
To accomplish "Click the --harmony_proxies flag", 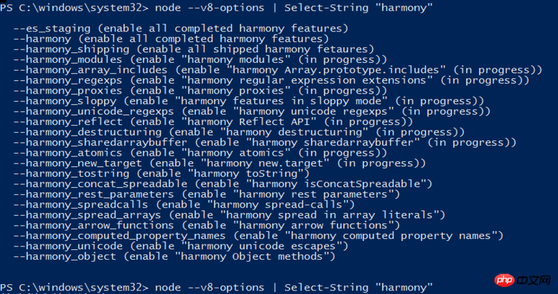I will tap(68, 91).
